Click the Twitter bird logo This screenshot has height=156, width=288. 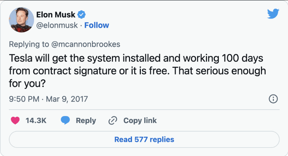pos(273,14)
